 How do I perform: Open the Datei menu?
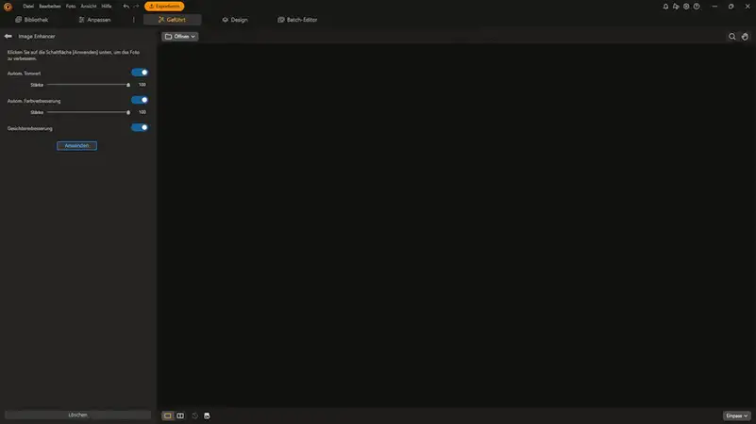28,7
